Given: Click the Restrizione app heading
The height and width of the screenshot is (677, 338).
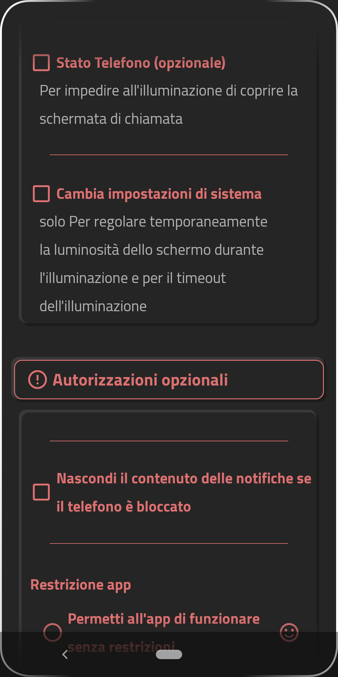Looking at the screenshot, I should [81, 585].
